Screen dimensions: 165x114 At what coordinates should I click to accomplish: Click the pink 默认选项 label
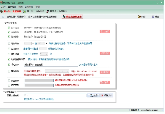[x=105, y=32]
